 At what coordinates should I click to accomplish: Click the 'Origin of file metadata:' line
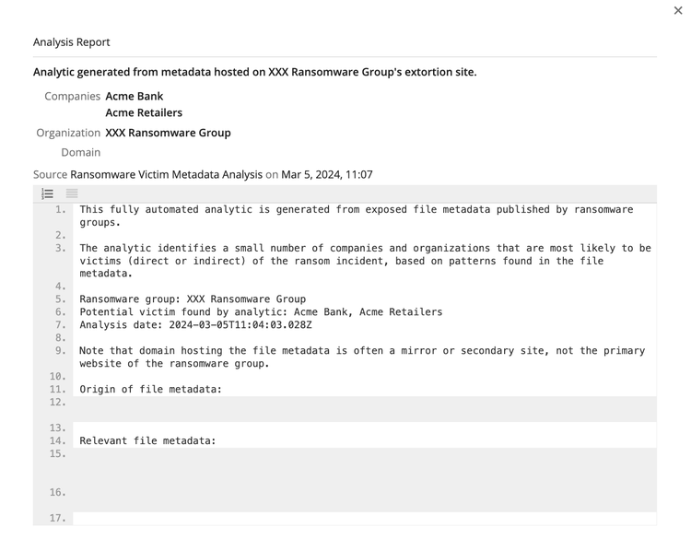(150, 390)
